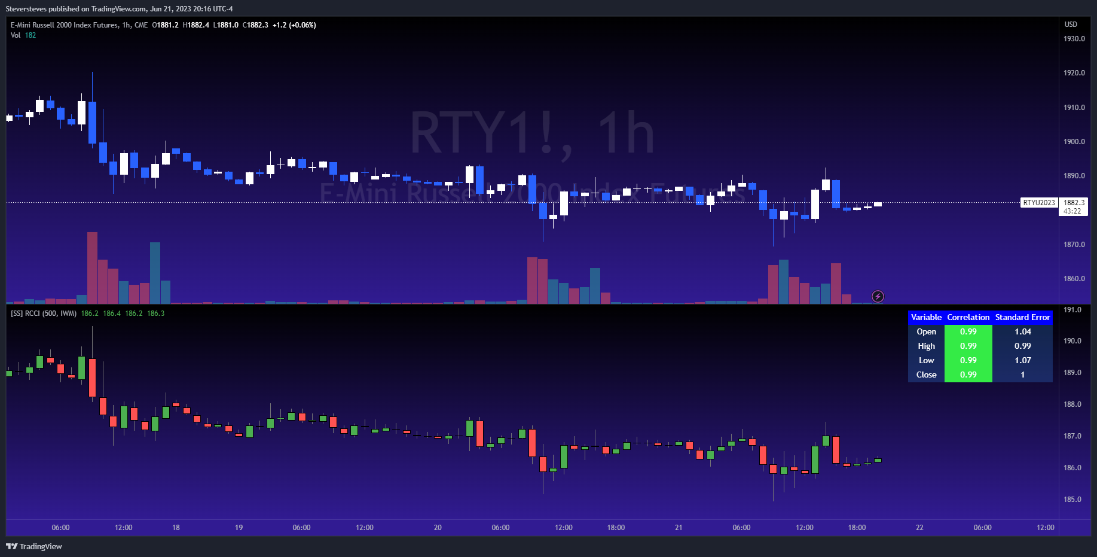Click the date label 18 on time axis
Screen dimensions: 1097x557
176,528
